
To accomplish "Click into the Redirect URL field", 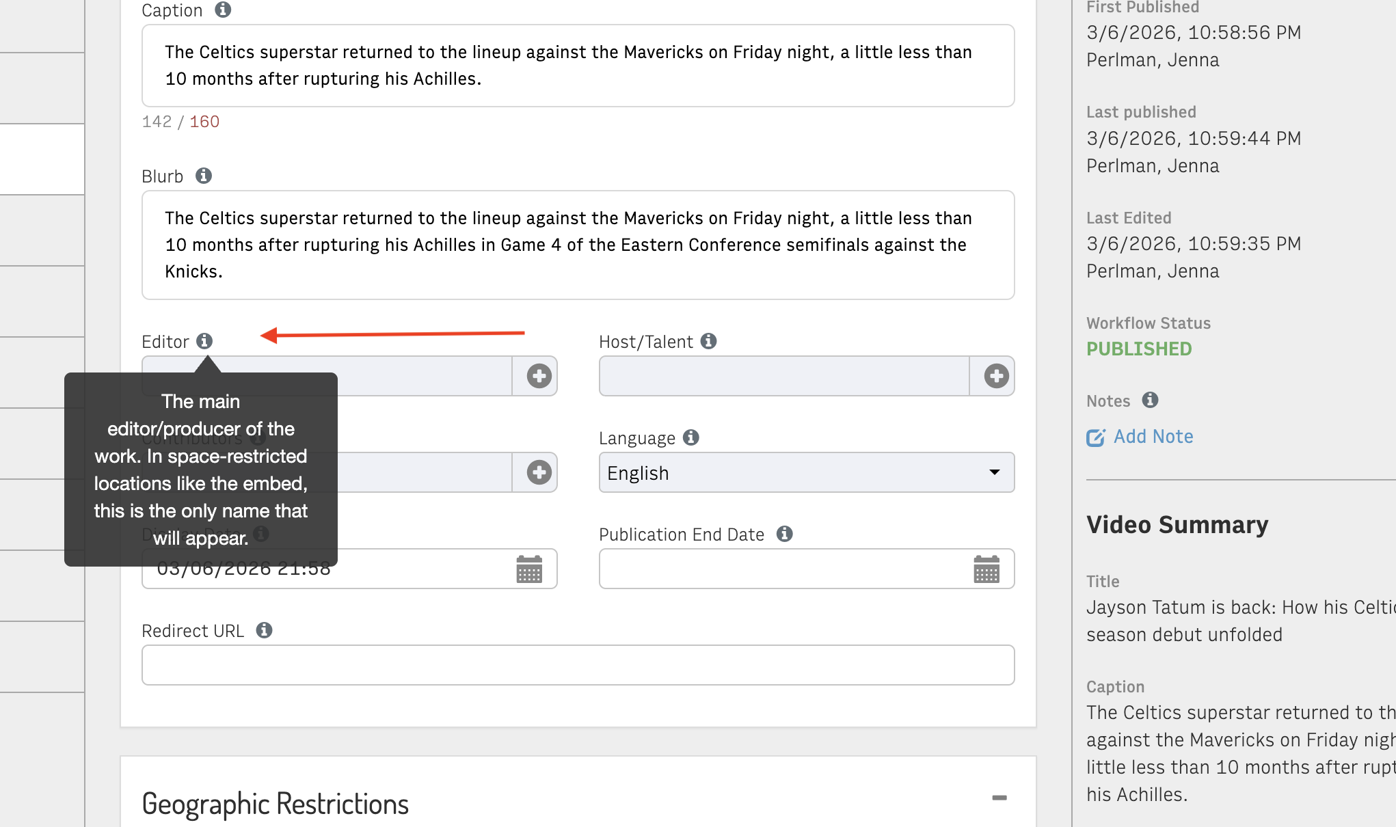I will (578, 665).
